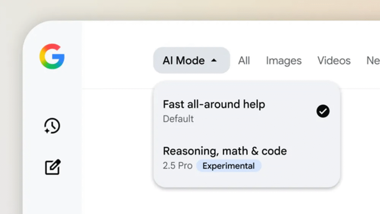Click the sparkle clock history icon
The width and height of the screenshot is (380, 214).
coord(51,126)
